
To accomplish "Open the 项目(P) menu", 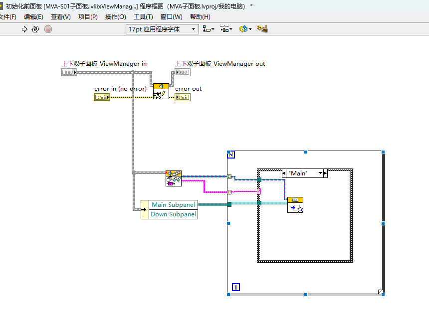I will [x=88, y=17].
